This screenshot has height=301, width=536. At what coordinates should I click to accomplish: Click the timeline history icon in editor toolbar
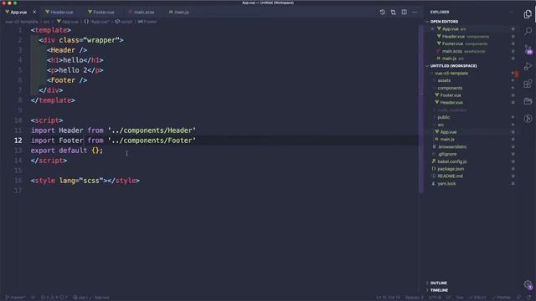point(382,12)
